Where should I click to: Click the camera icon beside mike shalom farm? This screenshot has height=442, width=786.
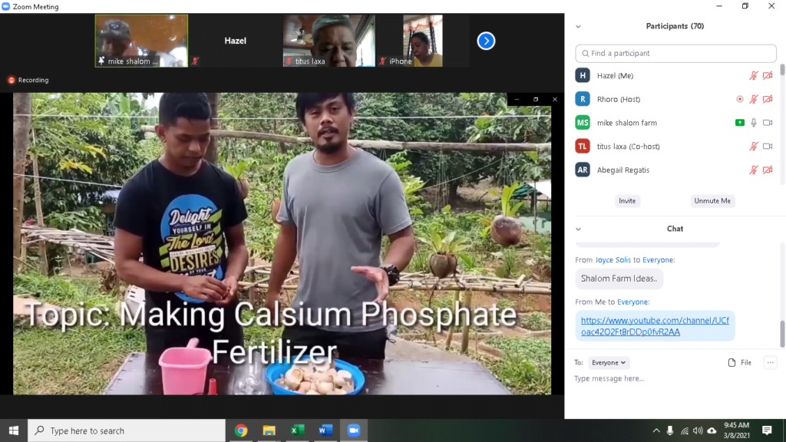point(767,123)
